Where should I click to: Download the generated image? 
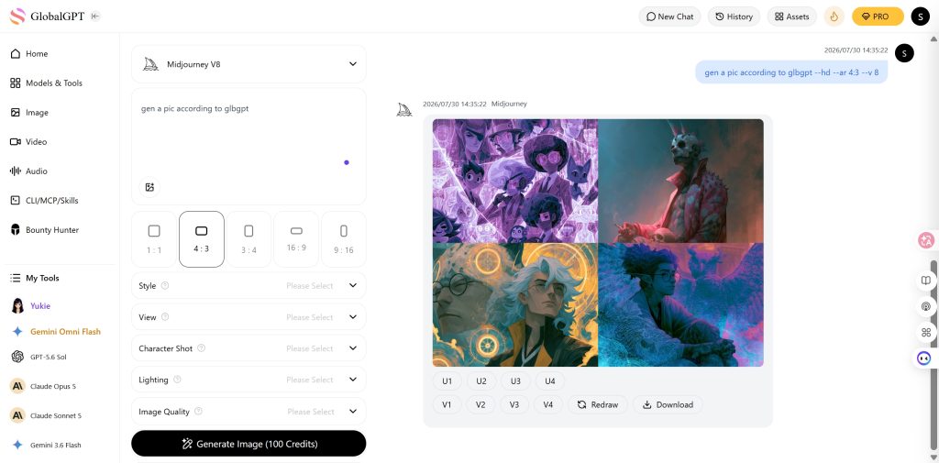(x=668, y=404)
